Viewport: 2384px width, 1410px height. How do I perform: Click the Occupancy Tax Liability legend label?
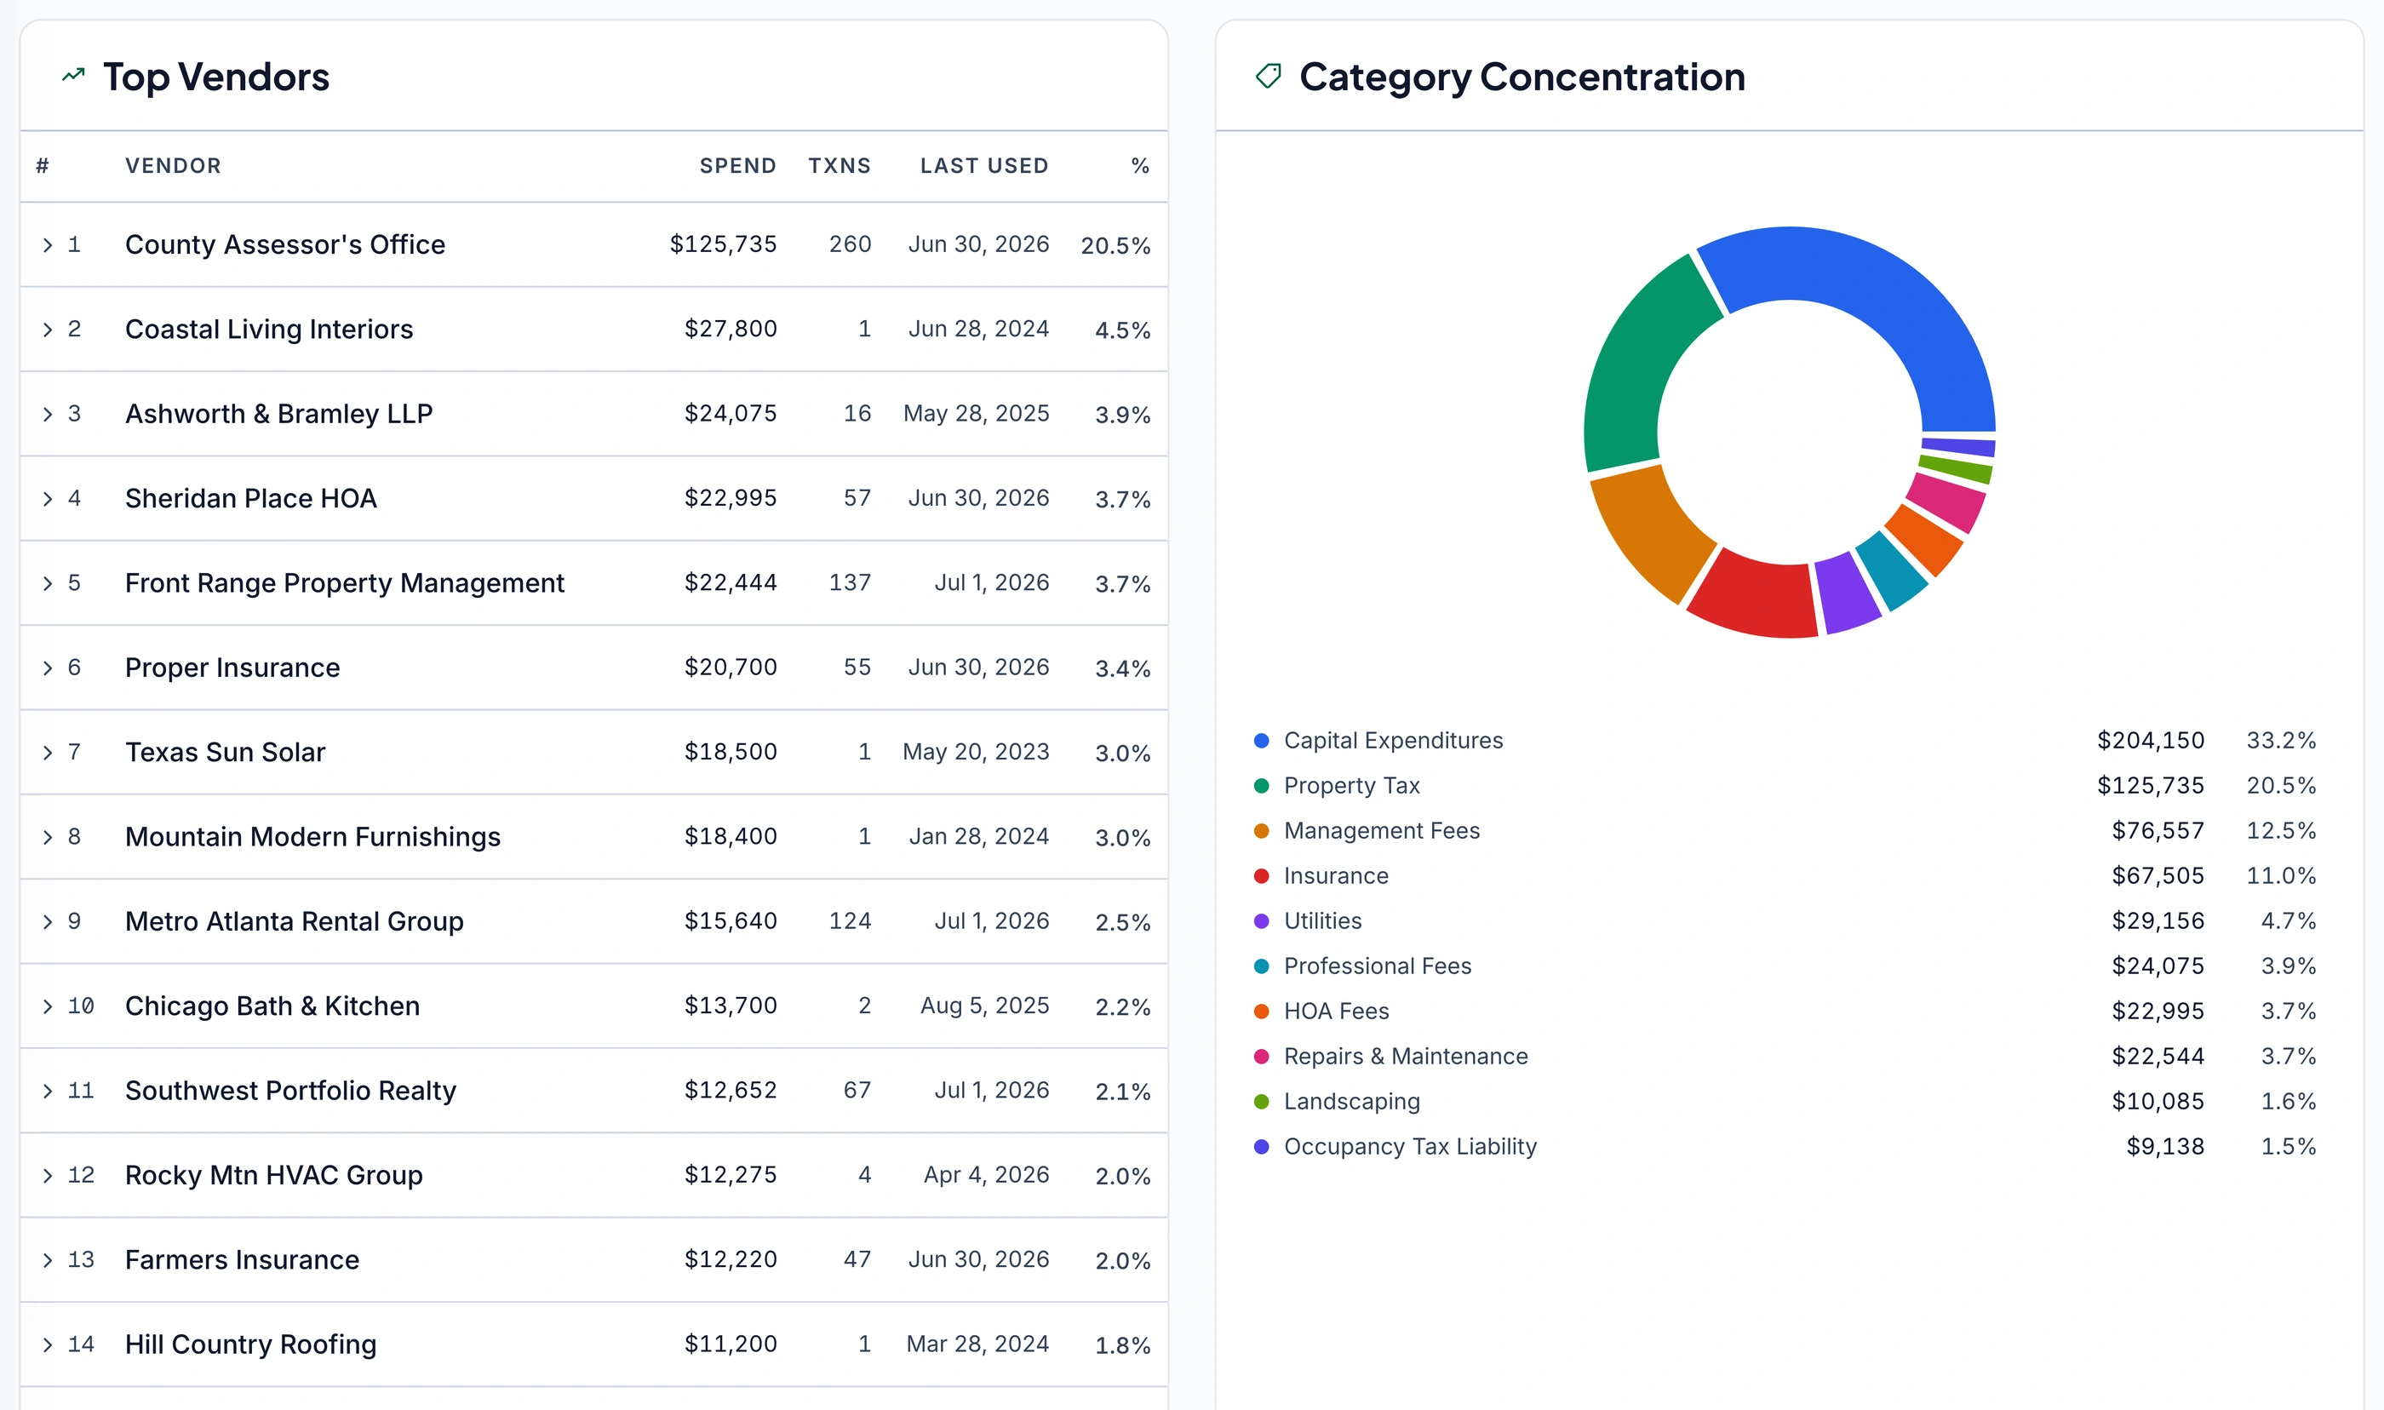(x=1411, y=1147)
